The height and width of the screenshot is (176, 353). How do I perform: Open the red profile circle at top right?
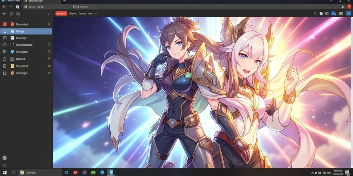tap(350, 7)
